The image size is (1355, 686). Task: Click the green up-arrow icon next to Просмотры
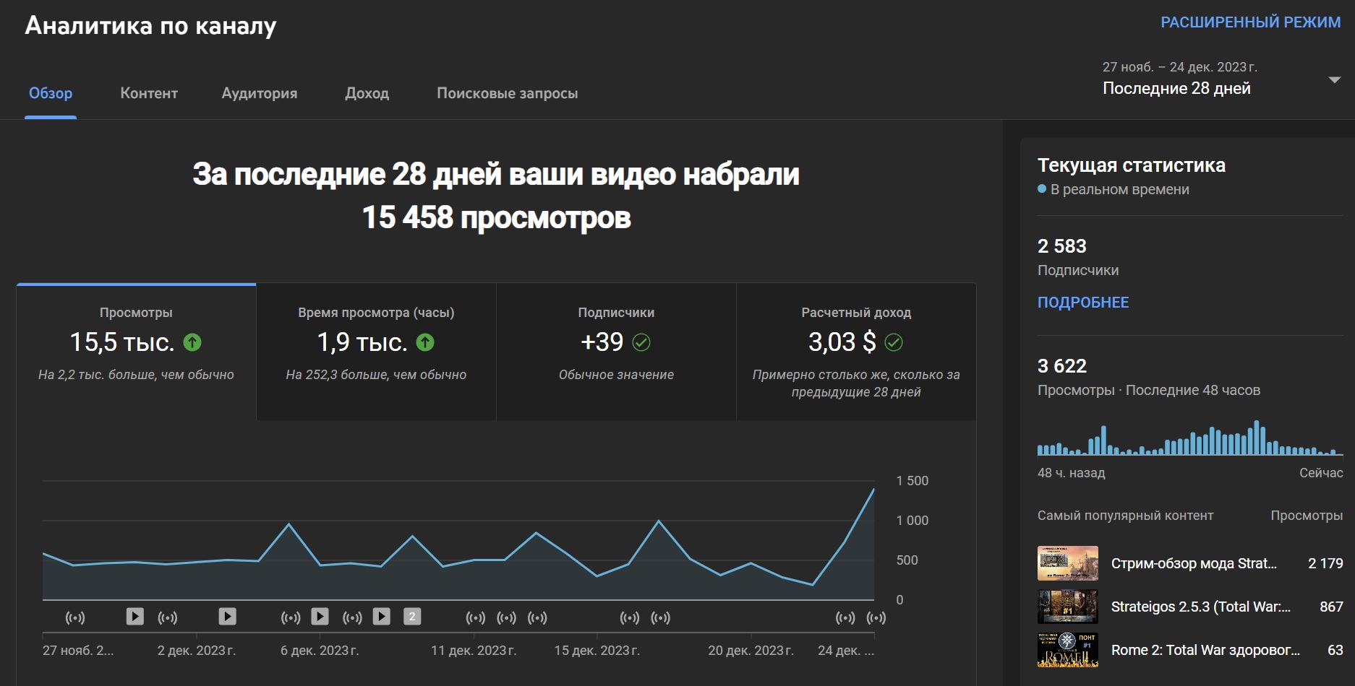point(192,342)
